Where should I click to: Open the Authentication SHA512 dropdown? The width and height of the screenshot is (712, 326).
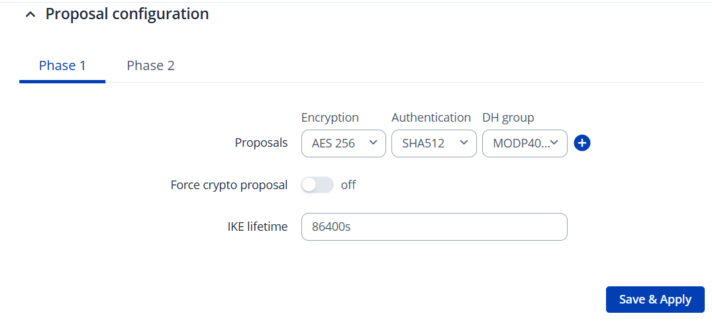pos(434,143)
